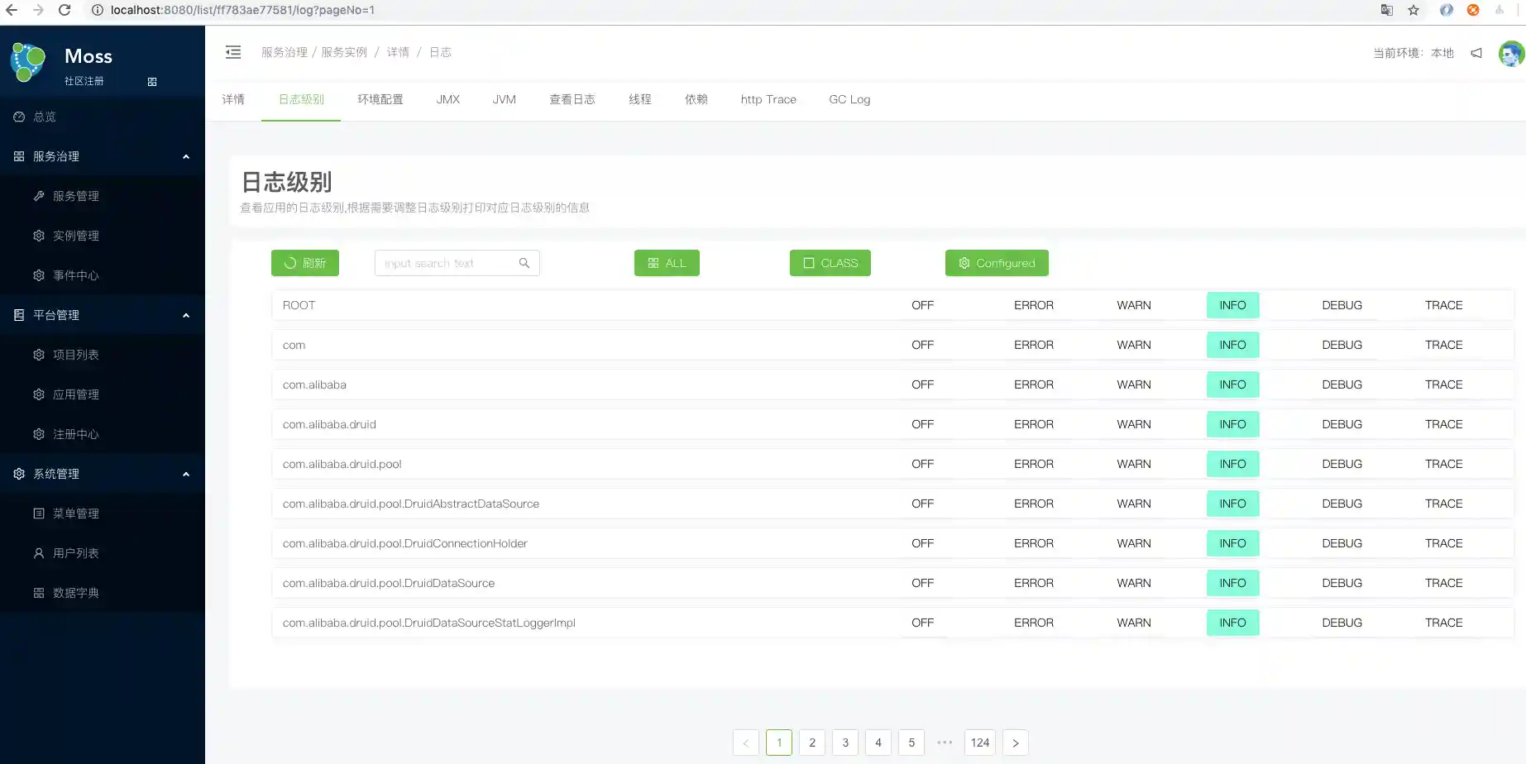This screenshot has width=1526, height=764.
Task: Open the user avatar in the top right
Action: pyautogui.click(x=1510, y=54)
